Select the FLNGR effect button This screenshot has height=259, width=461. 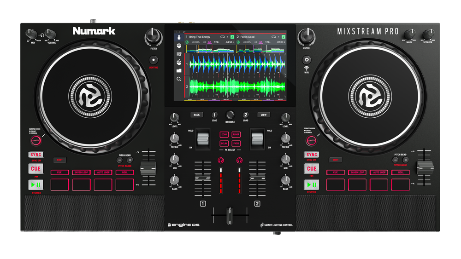click(236, 135)
